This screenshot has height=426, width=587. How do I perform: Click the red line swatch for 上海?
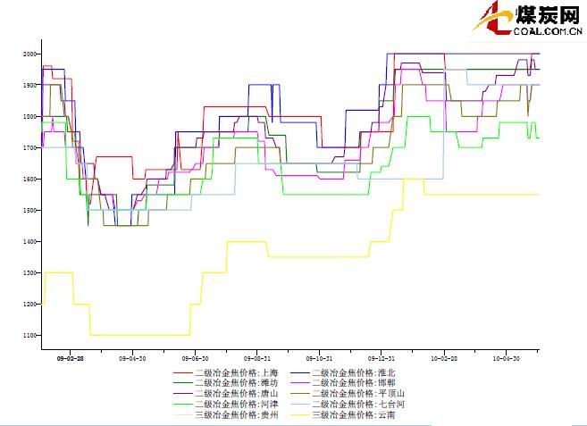coord(182,372)
